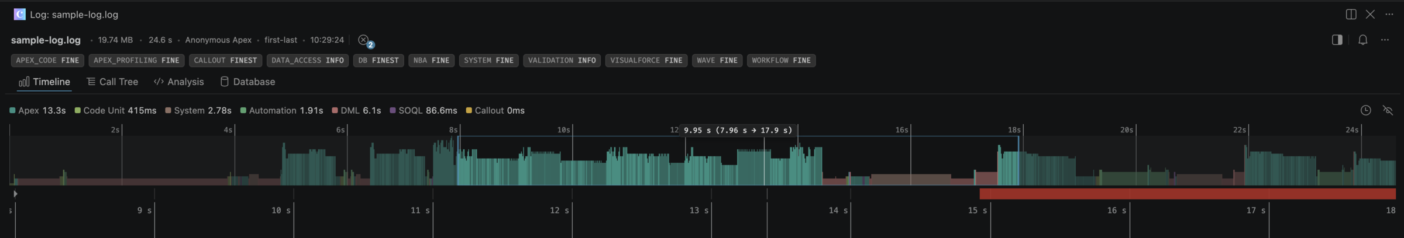Screen dimensions: 1404x238
Task: Close the log tab with X
Action: [x=1370, y=15]
